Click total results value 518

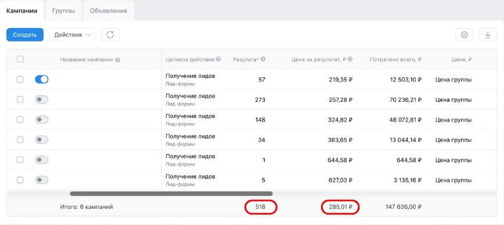(x=260, y=207)
